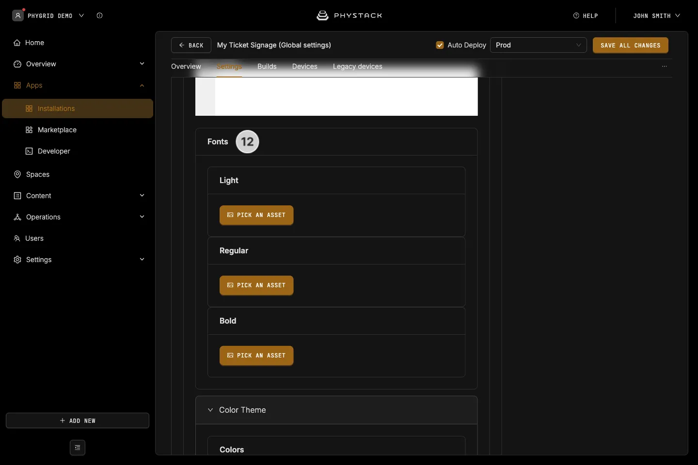Open Installations in the sidebar
The image size is (698, 465).
coord(78,108)
